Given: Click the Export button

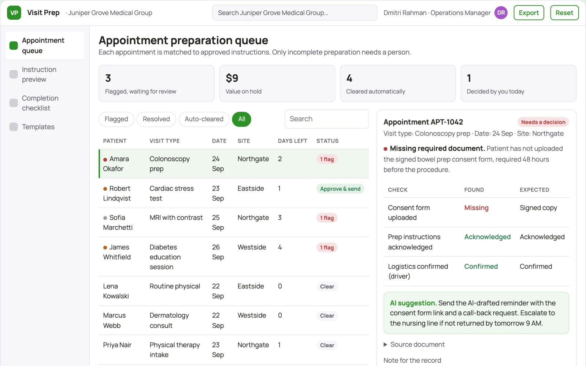Looking at the screenshot, I should click(528, 13).
